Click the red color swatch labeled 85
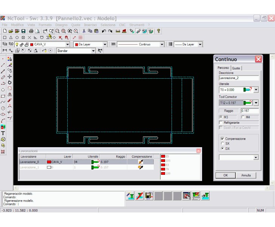Image resolution: width=275 pixels, height=227 pixels. (163, 156)
